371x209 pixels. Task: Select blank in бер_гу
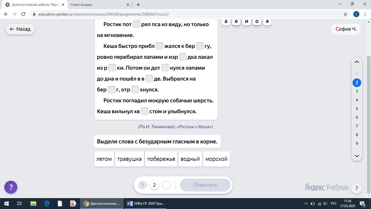200,46
